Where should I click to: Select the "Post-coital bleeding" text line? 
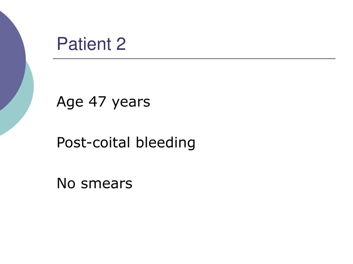click(126, 143)
